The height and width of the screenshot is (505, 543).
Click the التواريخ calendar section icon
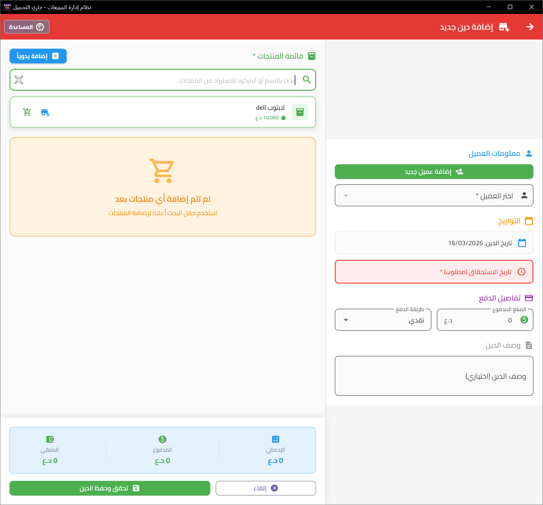point(529,221)
